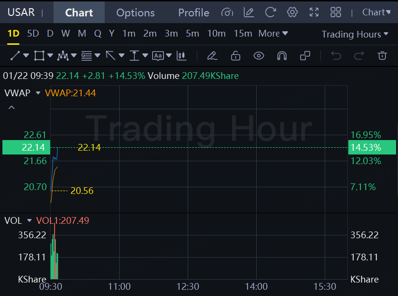
Task: Open the multi-chart grid layout icon
Action: (336, 13)
